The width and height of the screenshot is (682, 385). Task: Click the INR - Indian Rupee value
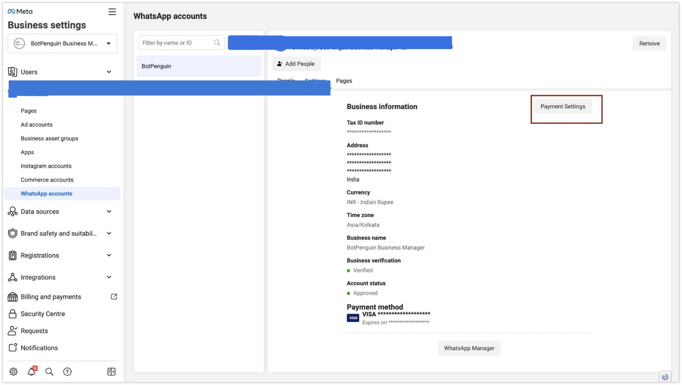(370, 202)
